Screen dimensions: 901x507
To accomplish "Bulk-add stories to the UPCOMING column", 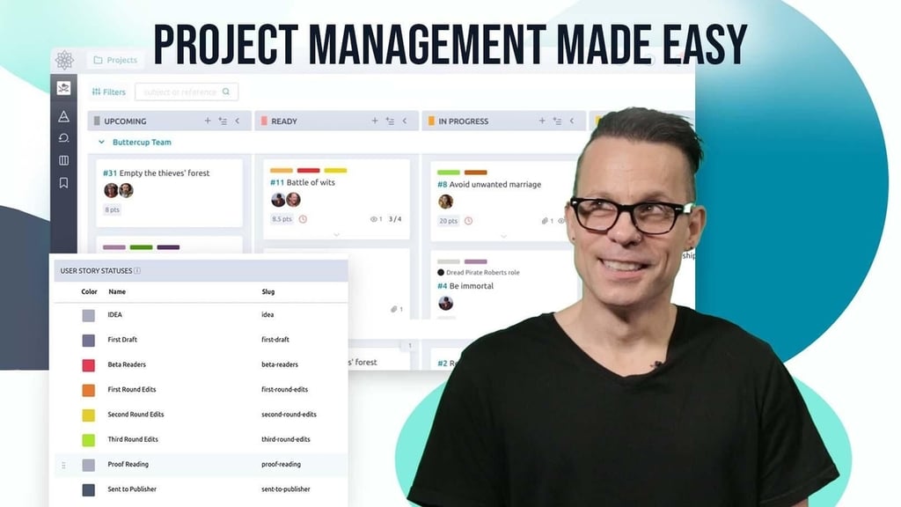I will (x=223, y=121).
